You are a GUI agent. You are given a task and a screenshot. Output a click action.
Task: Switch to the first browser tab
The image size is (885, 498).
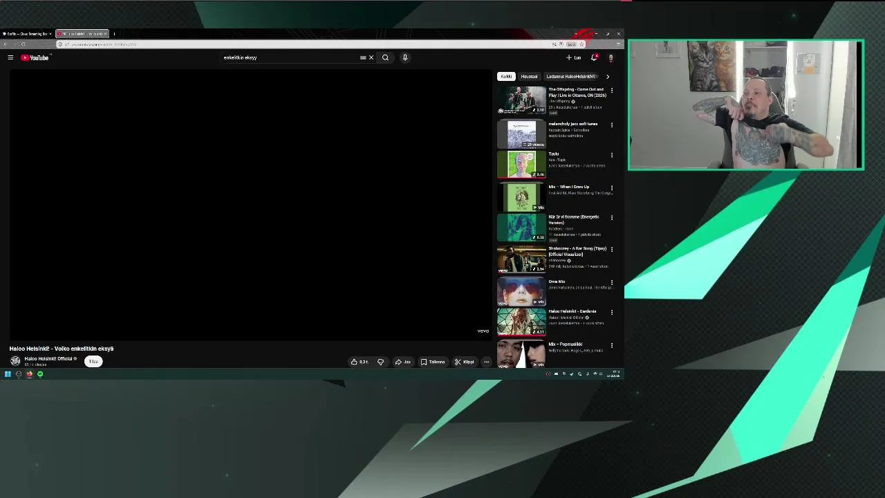click(x=26, y=33)
